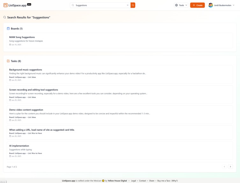Go to next results page arrow
This screenshot has width=240, height=183.
[x=230, y=167]
